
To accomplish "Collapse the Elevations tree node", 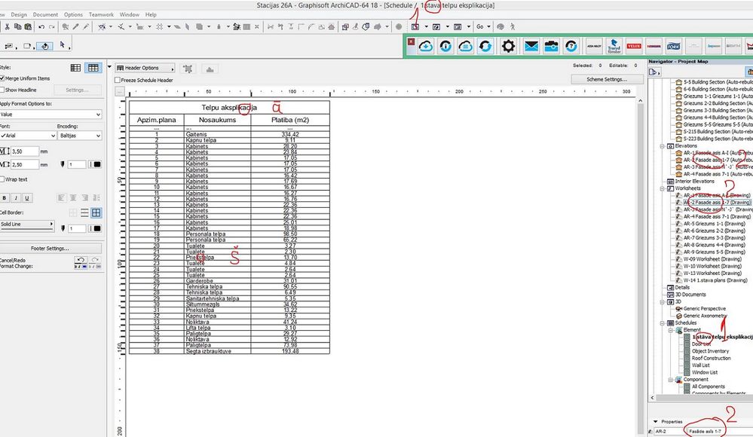I will click(x=663, y=146).
